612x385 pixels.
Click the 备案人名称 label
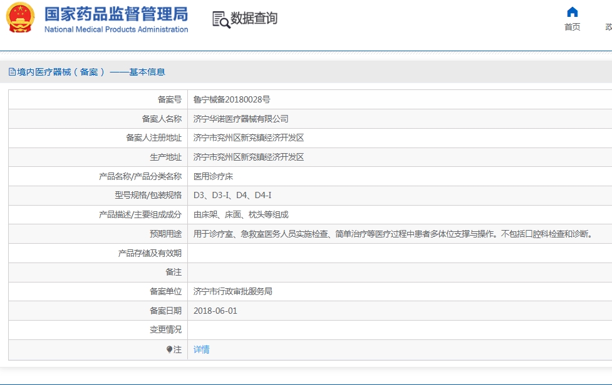(162, 119)
